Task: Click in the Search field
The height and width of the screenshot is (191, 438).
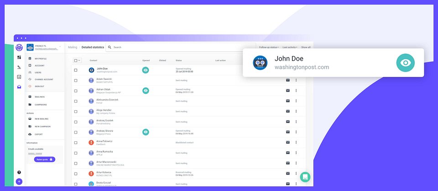Action: click(x=181, y=47)
